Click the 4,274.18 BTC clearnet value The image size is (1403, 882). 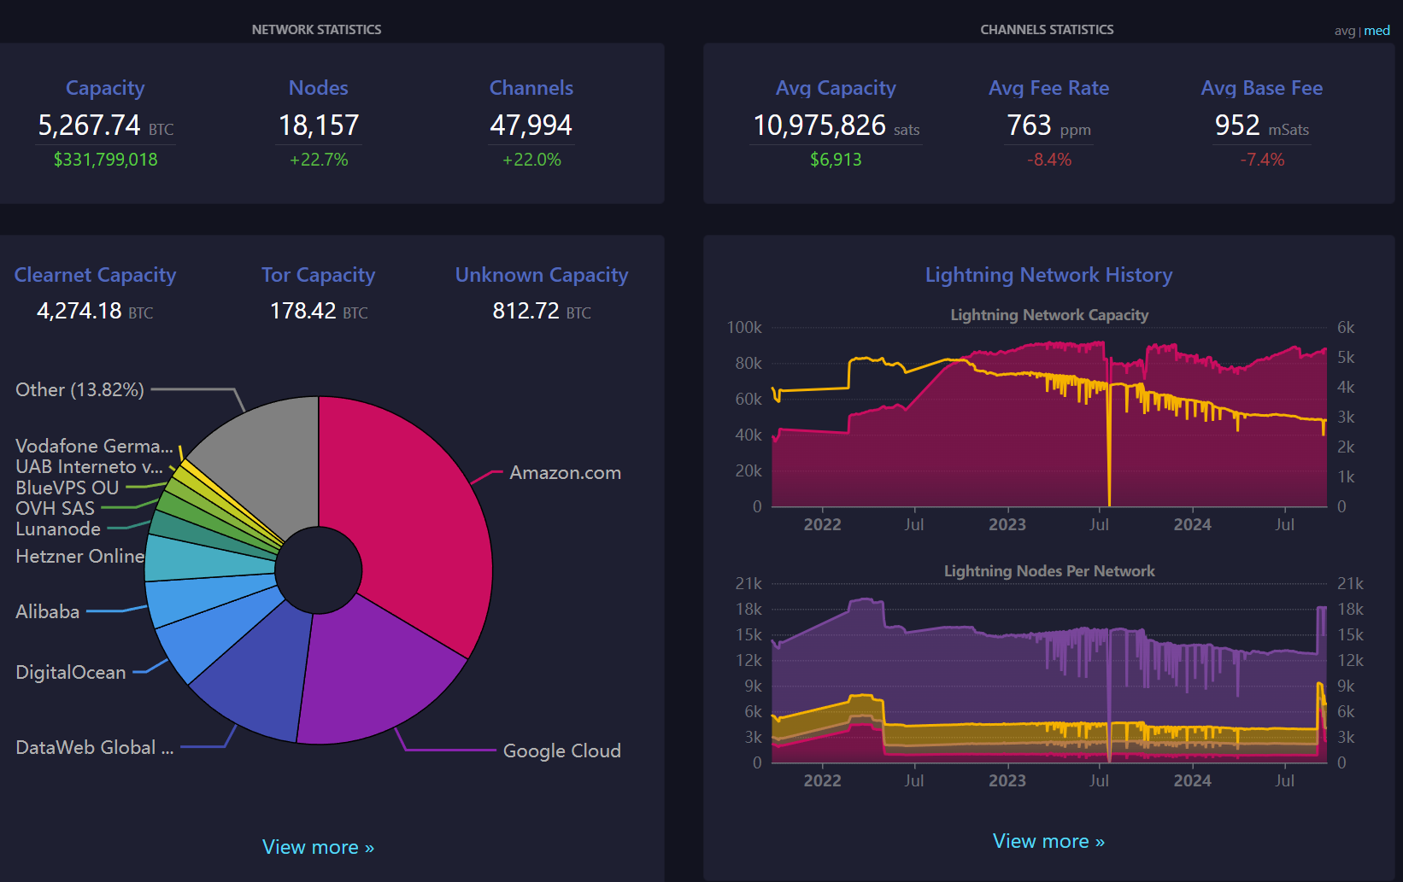point(95,312)
